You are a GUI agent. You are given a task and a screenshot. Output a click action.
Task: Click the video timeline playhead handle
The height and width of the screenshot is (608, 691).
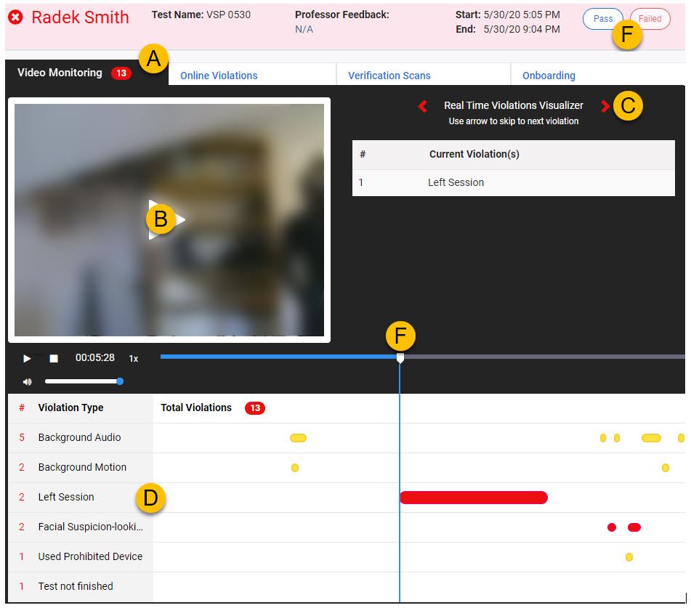point(400,357)
